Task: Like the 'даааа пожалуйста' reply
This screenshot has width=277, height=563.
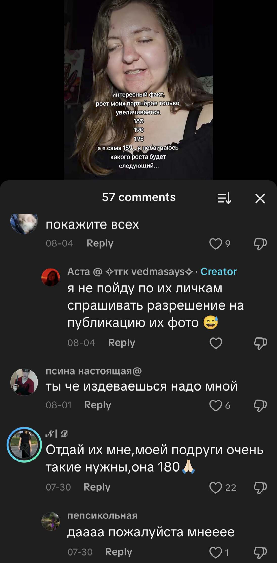Action: click(x=216, y=552)
